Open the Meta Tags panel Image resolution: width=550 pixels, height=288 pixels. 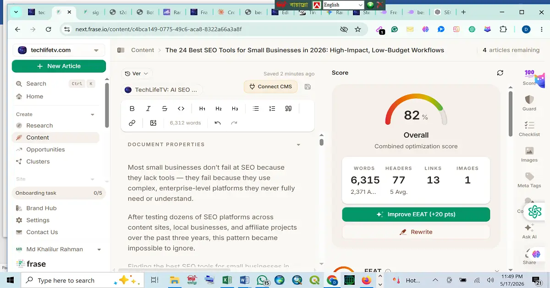tap(529, 180)
